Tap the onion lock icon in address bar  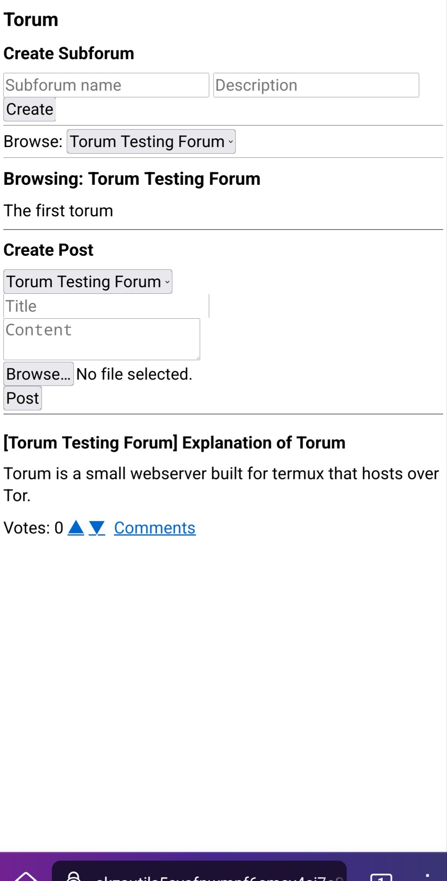click(x=74, y=876)
